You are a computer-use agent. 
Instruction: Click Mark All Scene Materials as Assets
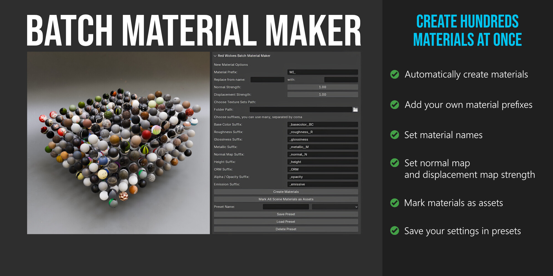click(x=286, y=199)
